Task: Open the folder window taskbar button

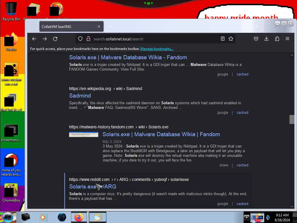Action: coord(97,217)
